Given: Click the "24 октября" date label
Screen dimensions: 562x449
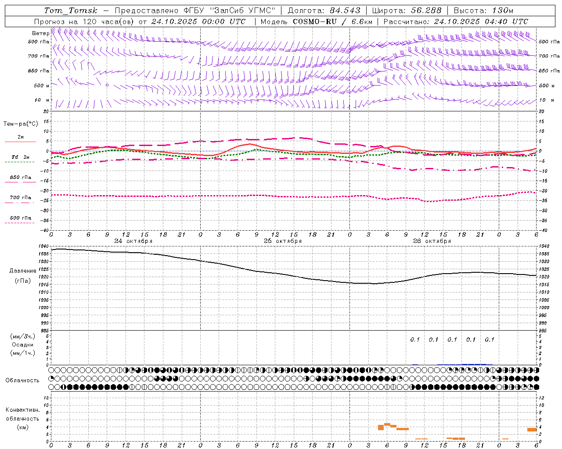Looking at the screenshot, I should point(133,241).
